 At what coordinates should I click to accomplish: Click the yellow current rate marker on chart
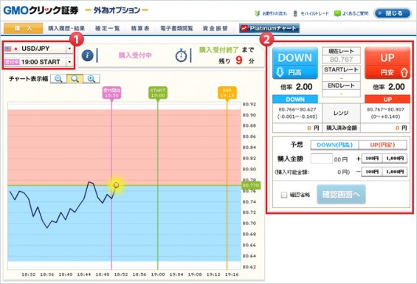116,185
